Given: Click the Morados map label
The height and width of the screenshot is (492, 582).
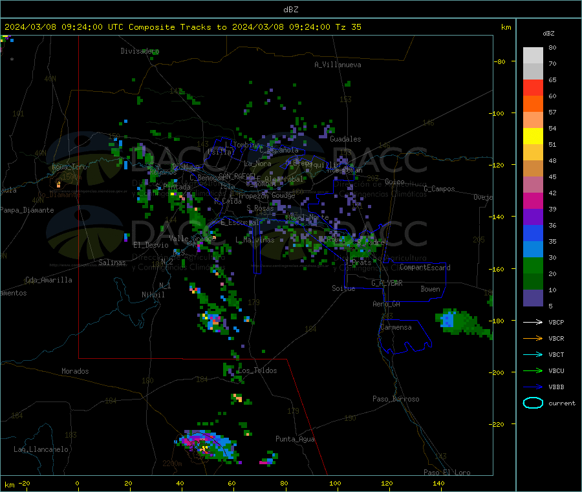Looking at the screenshot, I should click(75, 371).
